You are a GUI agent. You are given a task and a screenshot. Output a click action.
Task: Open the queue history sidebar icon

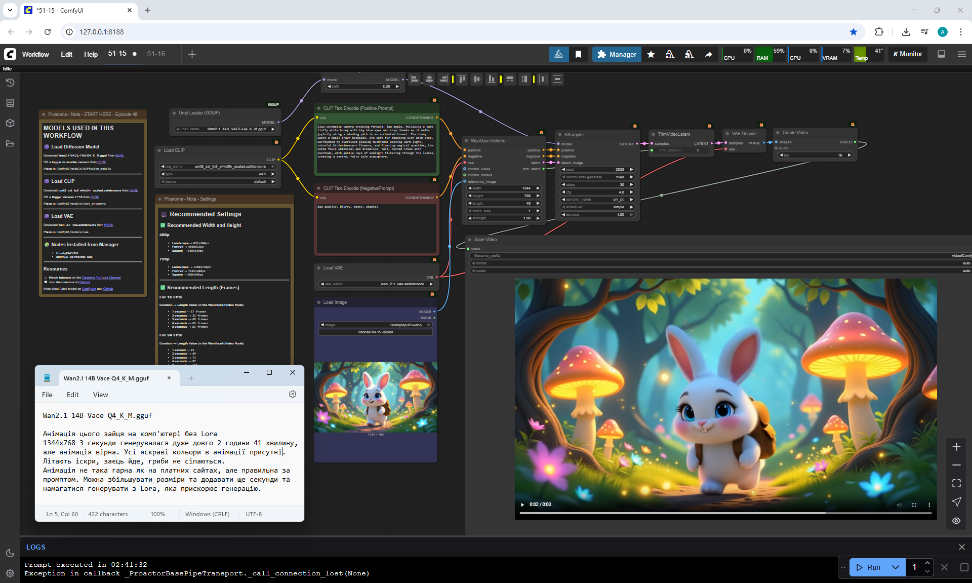[x=10, y=83]
